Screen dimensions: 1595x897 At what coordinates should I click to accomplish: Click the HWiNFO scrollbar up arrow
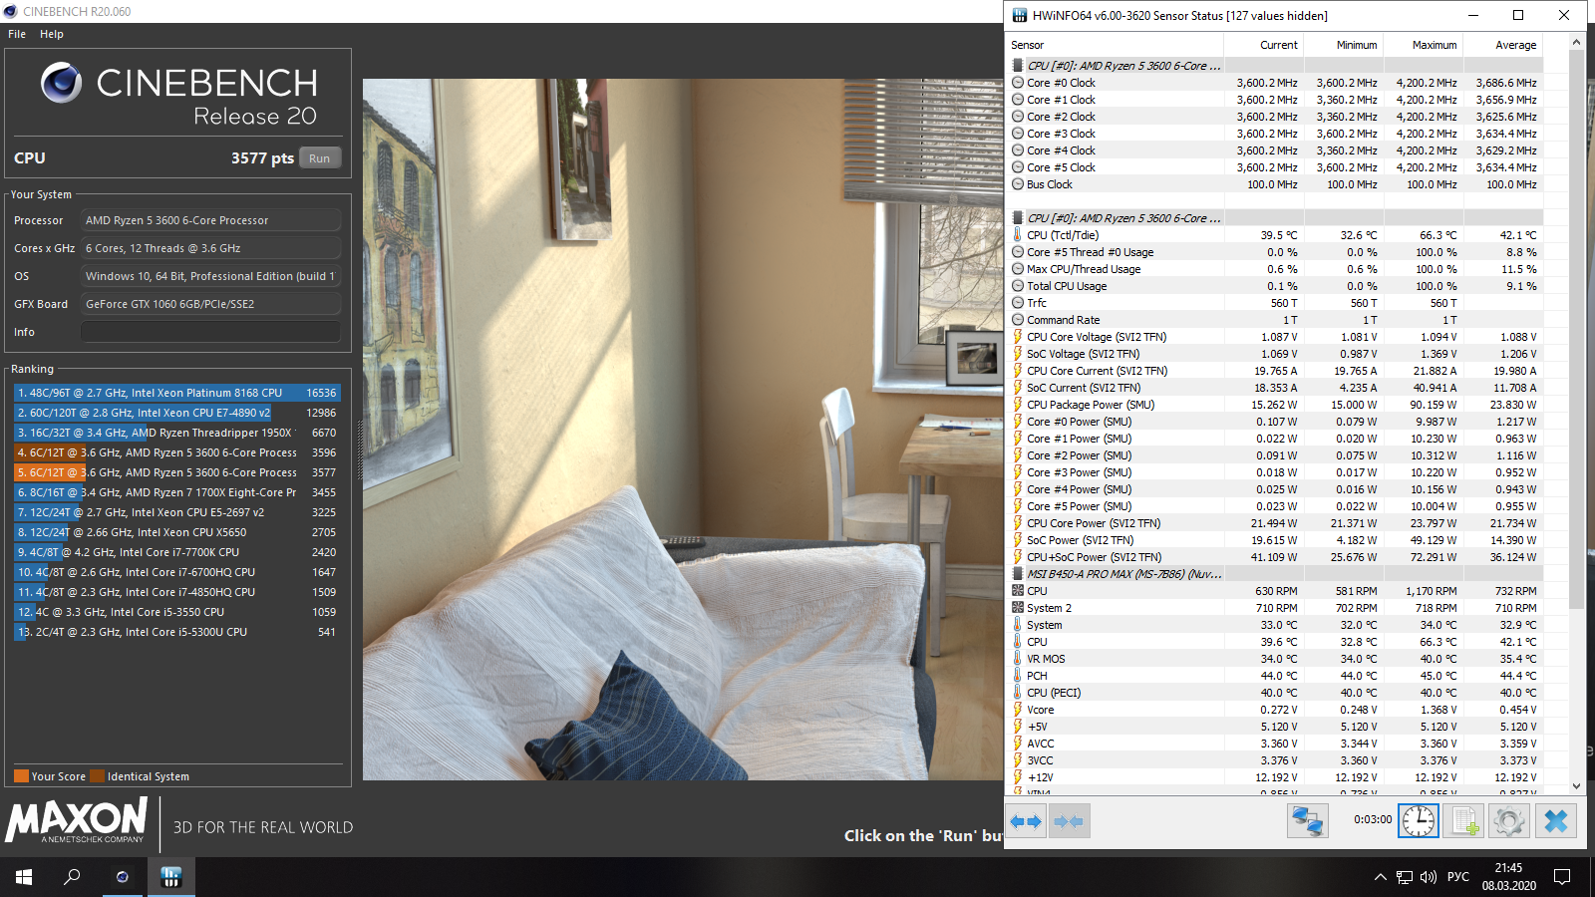[1576, 43]
